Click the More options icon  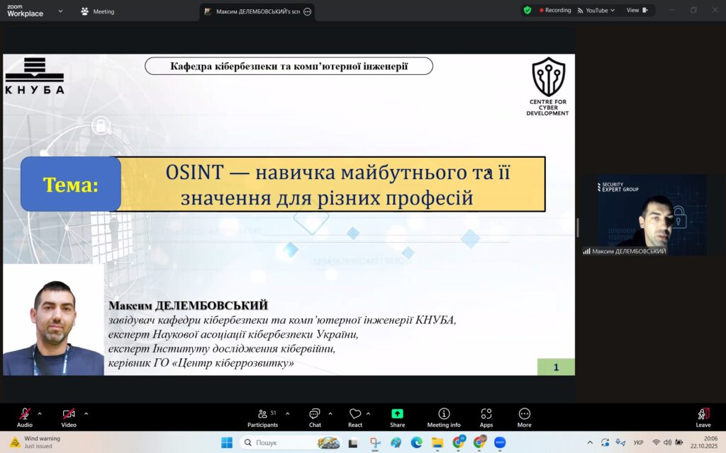tap(525, 416)
